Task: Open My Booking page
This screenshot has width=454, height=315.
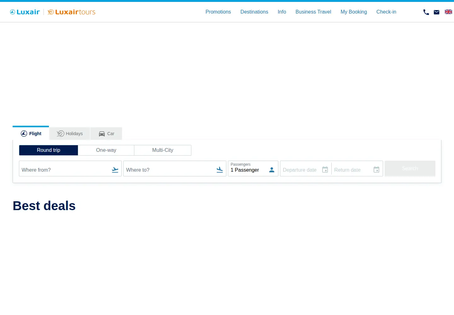Action: click(354, 12)
